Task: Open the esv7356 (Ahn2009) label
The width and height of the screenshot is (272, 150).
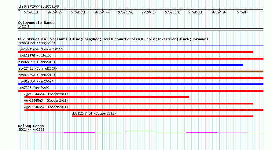Action: click(x=34, y=88)
